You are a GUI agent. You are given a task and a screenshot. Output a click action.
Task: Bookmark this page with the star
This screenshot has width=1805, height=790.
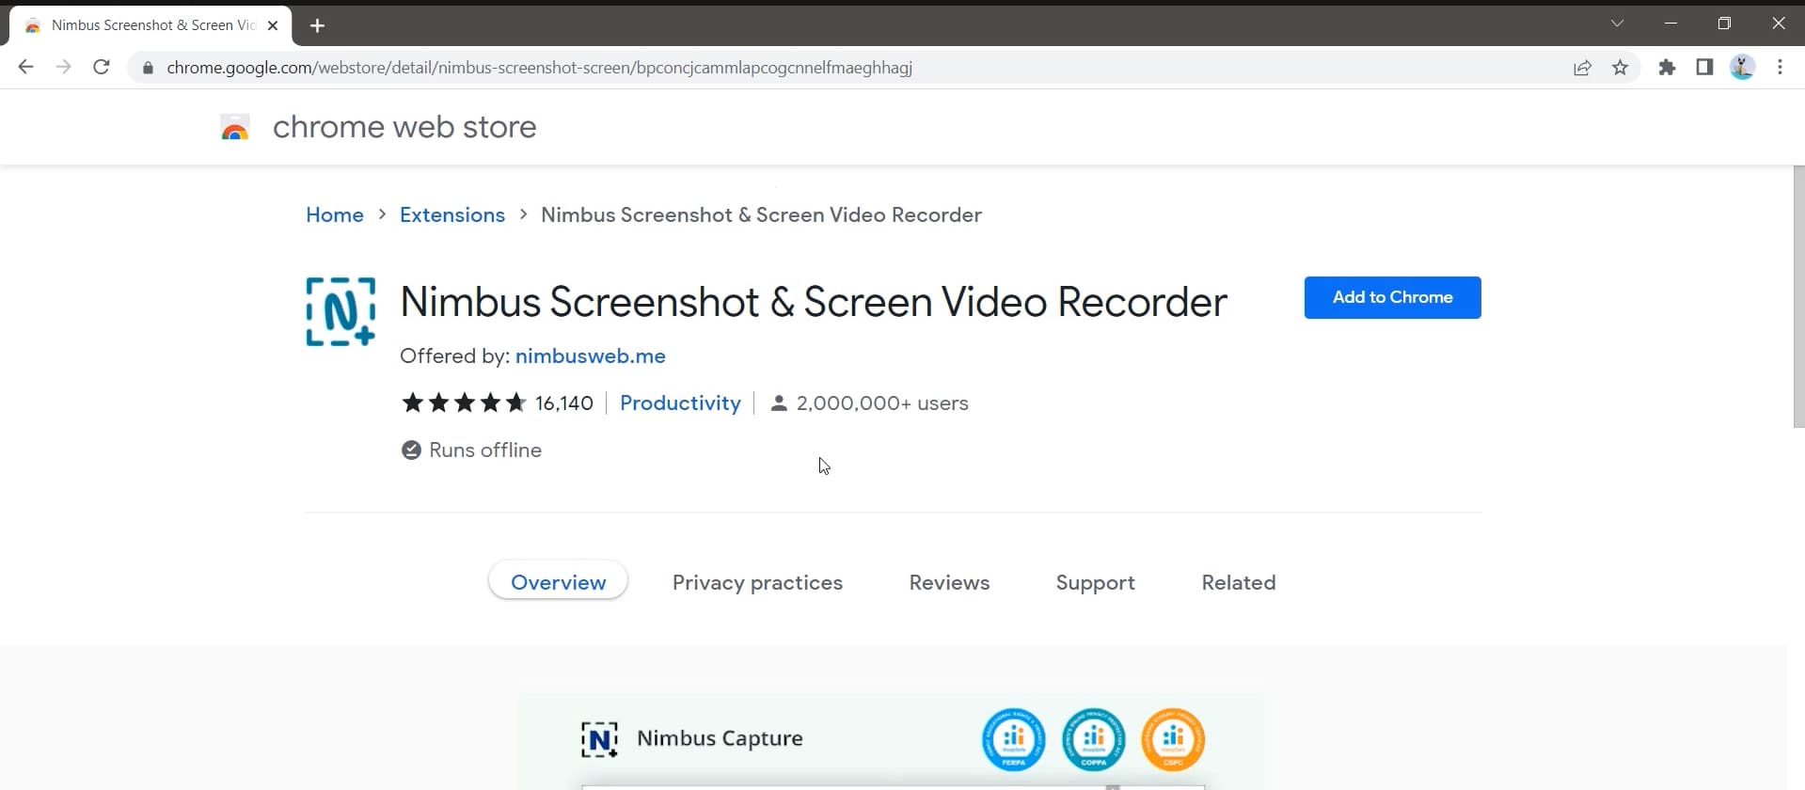pyautogui.click(x=1620, y=68)
